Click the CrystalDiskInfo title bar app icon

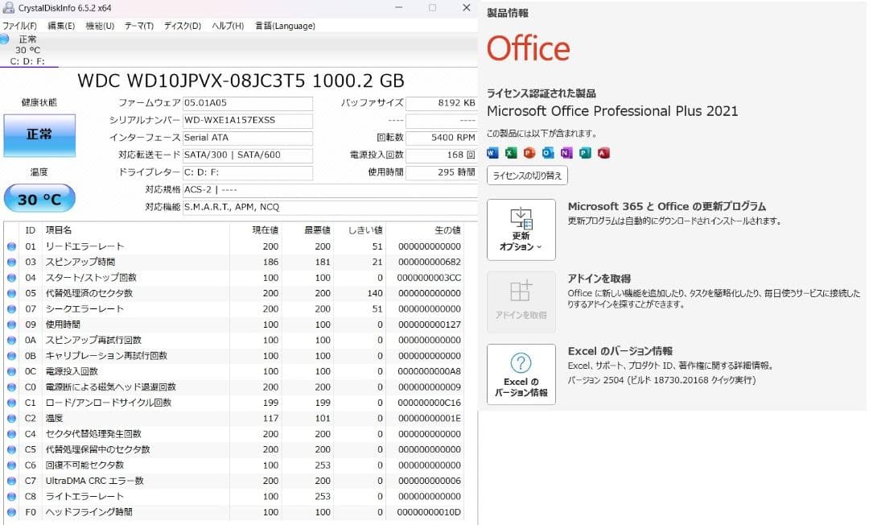8,7
